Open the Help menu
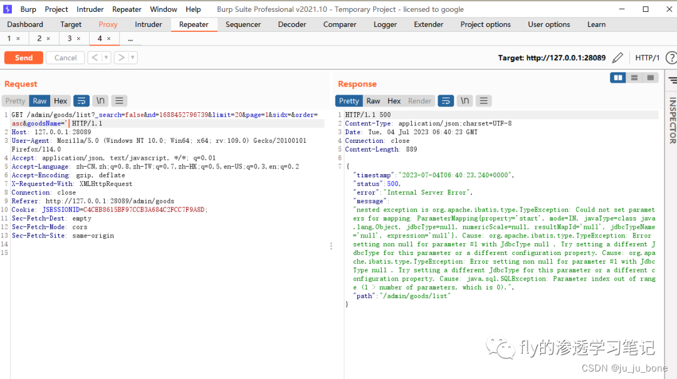The height and width of the screenshot is (379, 677). point(193,9)
